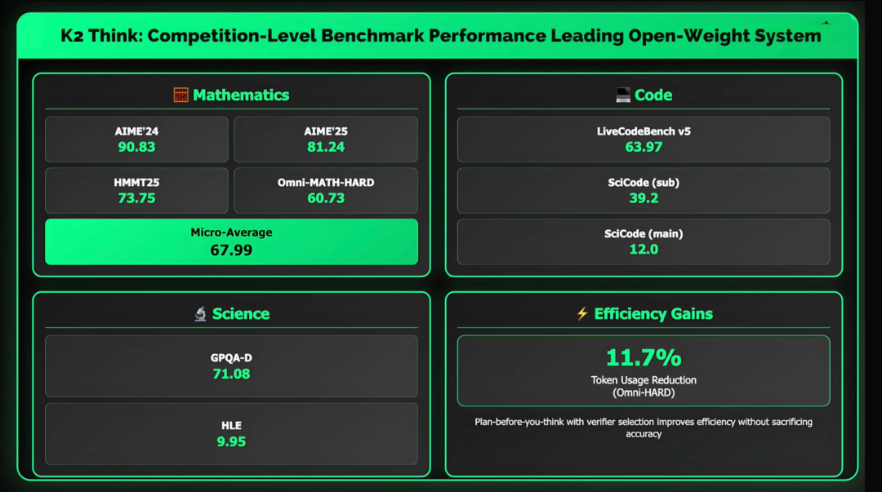Click the K2 Think title banner
882x492 pixels.
(x=441, y=36)
